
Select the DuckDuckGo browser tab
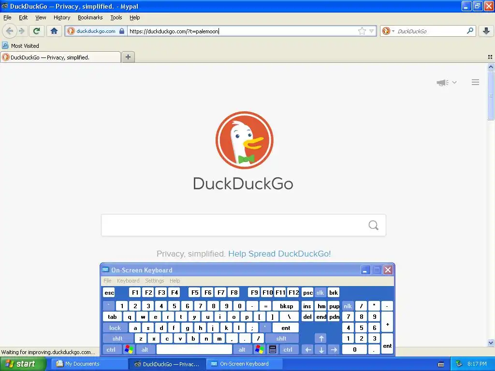point(60,57)
